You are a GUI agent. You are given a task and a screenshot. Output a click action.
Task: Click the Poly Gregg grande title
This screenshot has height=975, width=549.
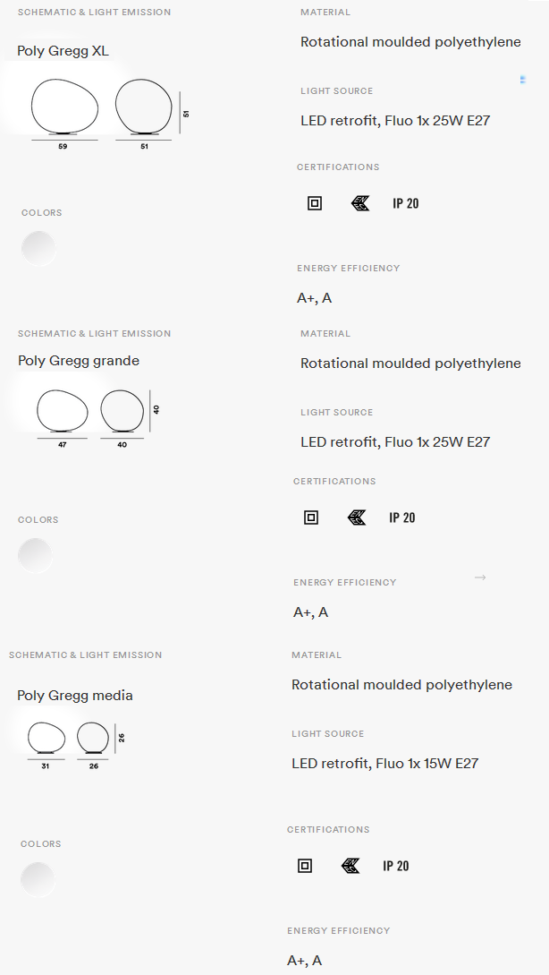point(79,362)
